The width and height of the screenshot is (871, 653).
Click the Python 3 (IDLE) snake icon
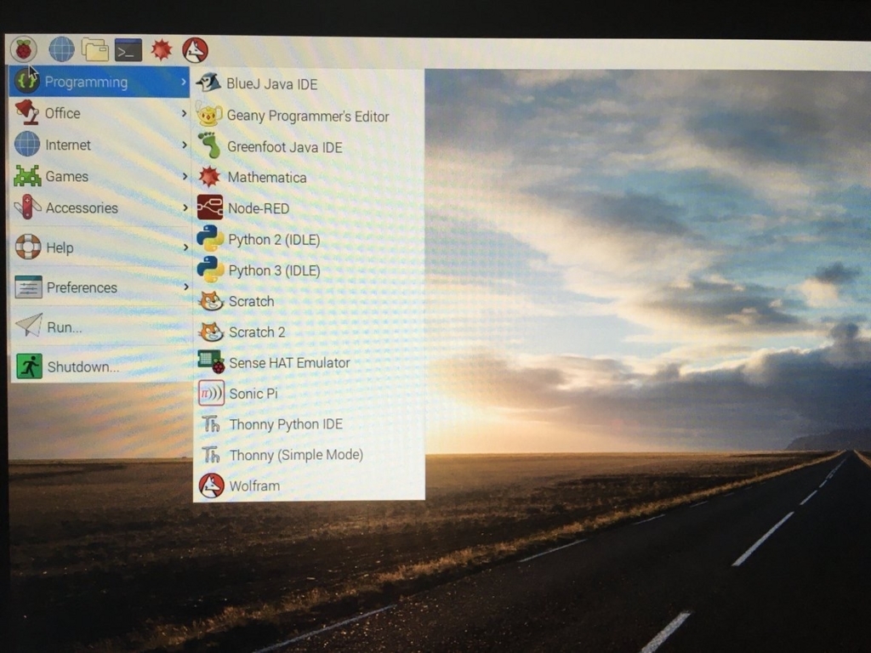tap(211, 270)
